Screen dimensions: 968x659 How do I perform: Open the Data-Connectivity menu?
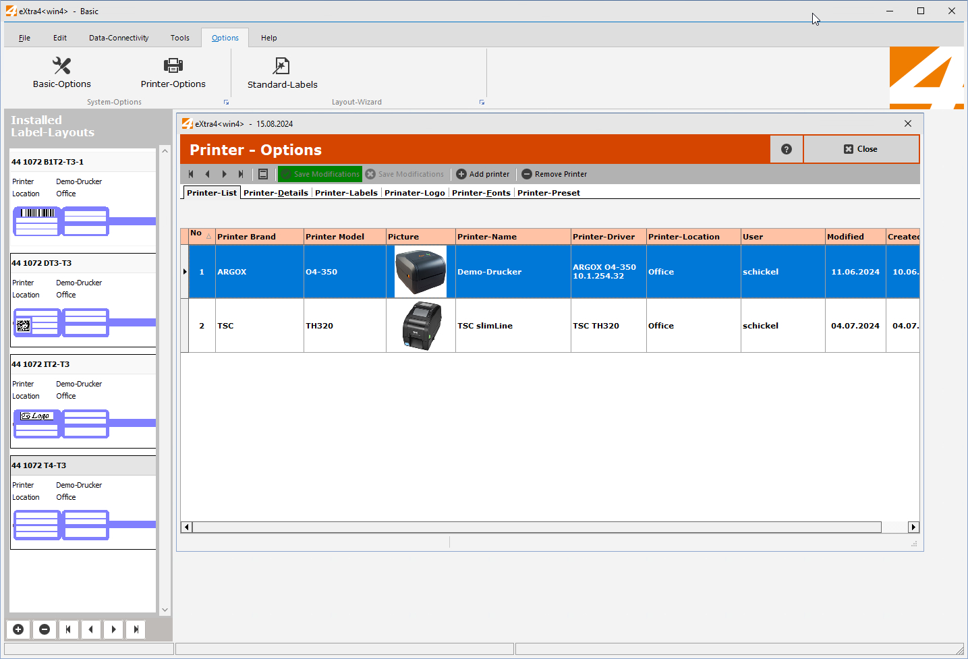[119, 38]
